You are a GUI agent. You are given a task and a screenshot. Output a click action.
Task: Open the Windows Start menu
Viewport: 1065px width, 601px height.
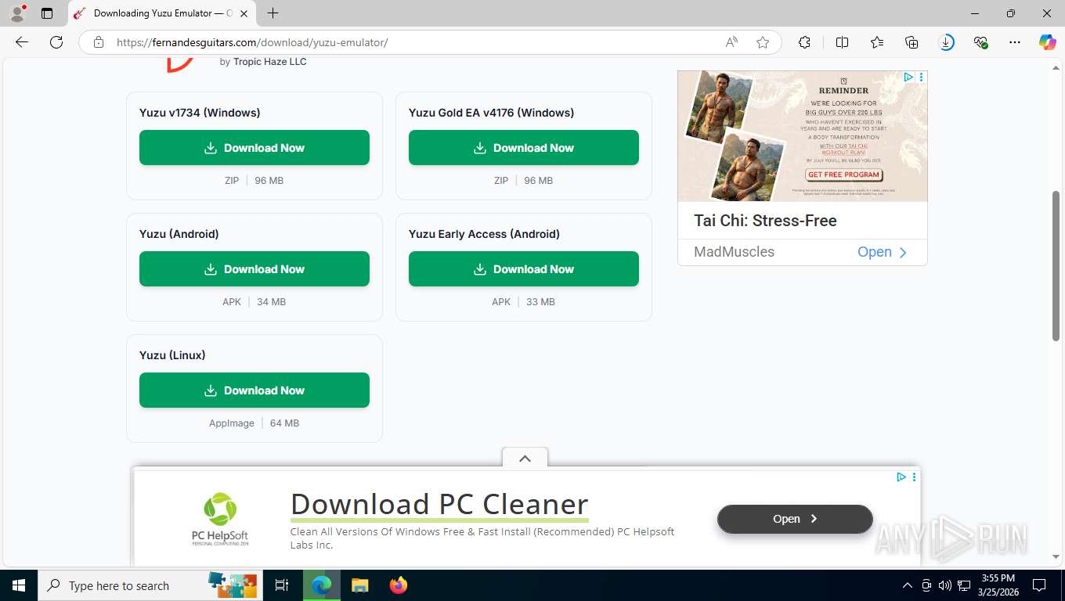(19, 585)
